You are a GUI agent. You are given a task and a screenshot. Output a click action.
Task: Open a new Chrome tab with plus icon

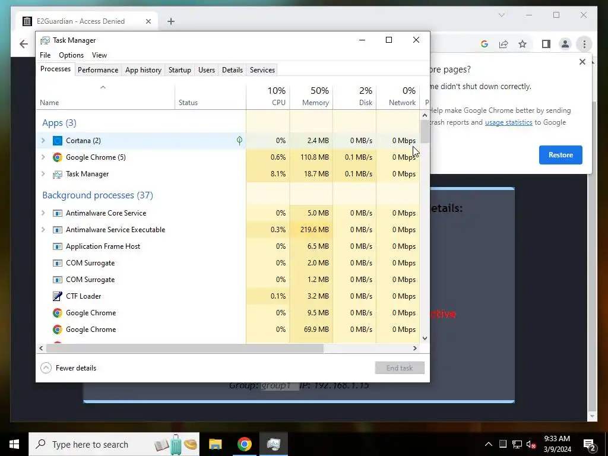pyautogui.click(x=171, y=21)
